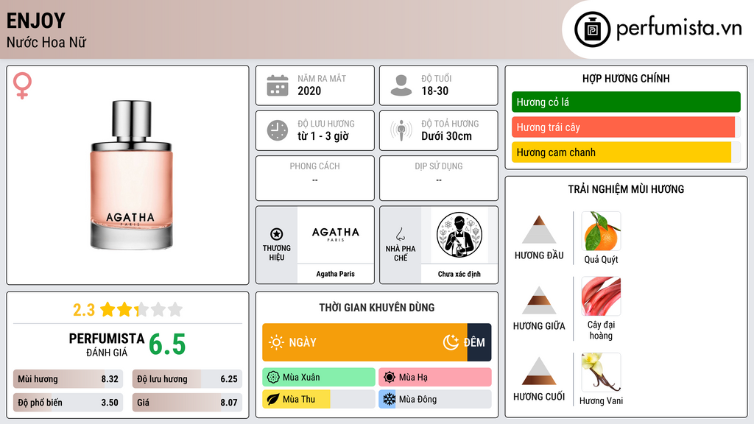Click the Phong cách empty style box
Screen dimensions: 754x424
click(315, 178)
